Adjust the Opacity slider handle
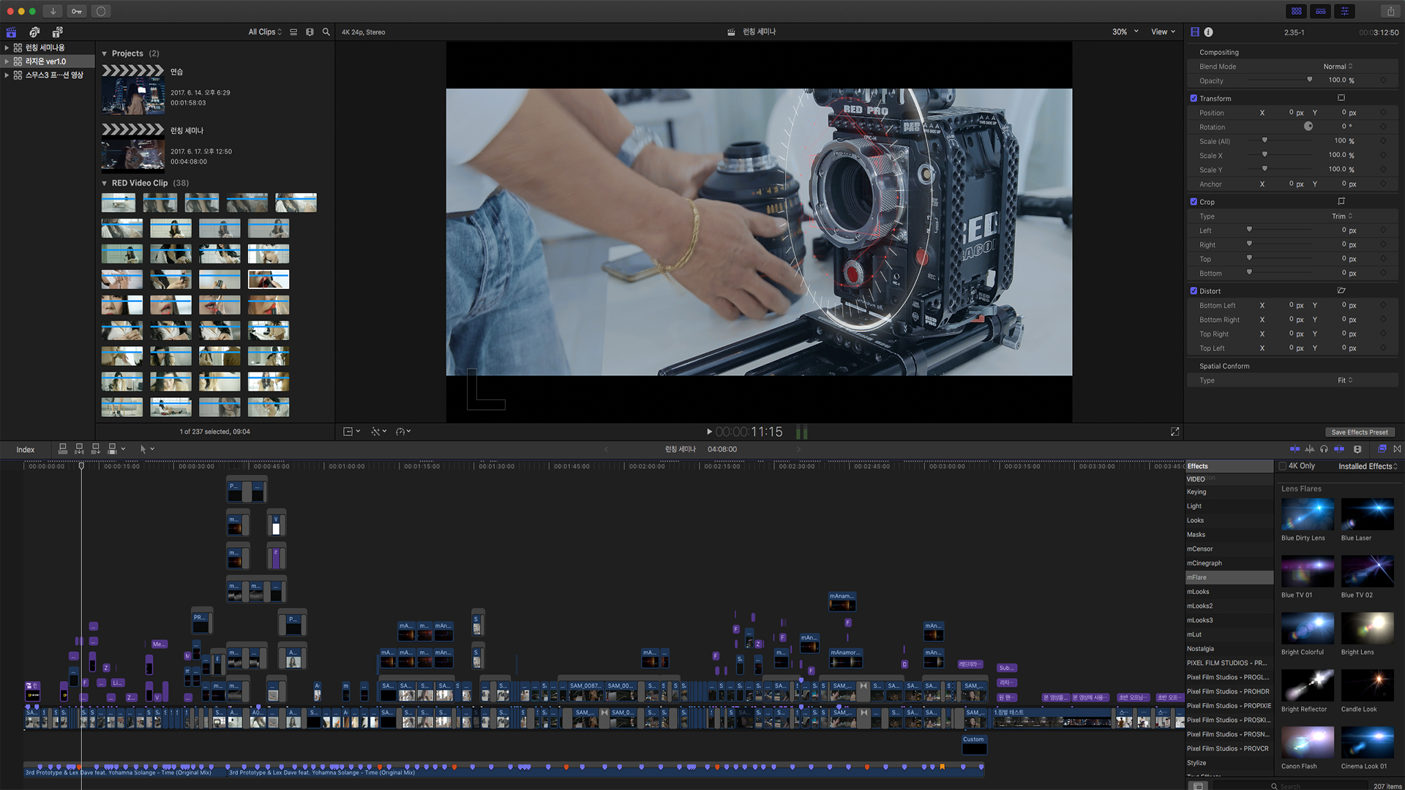The width and height of the screenshot is (1405, 790). click(1309, 80)
